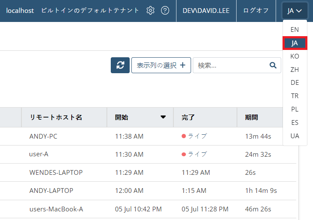Click the 表示列の選択 button
The width and height of the screenshot is (313, 220).
(161, 65)
